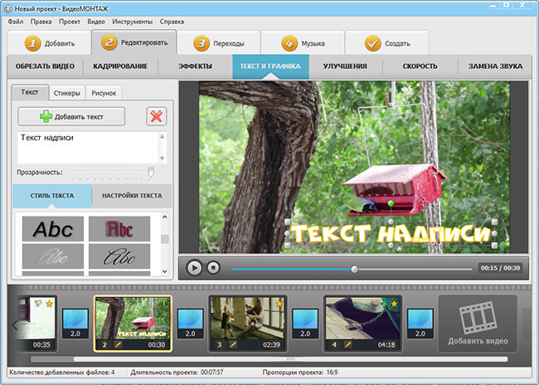
Task: Select the black cursive Abc text style
Action: pos(119,256)
